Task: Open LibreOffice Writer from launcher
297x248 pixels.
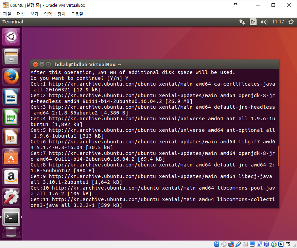Action: 11,97
